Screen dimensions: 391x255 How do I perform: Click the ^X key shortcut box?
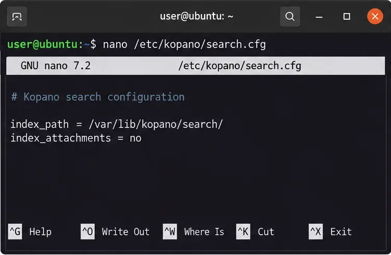coord(316,232)
